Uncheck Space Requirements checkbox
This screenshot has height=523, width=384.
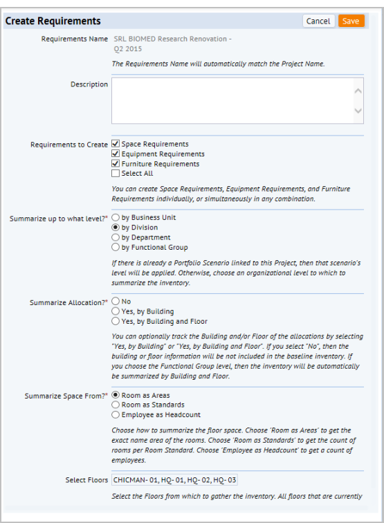(x=116, y=144)
